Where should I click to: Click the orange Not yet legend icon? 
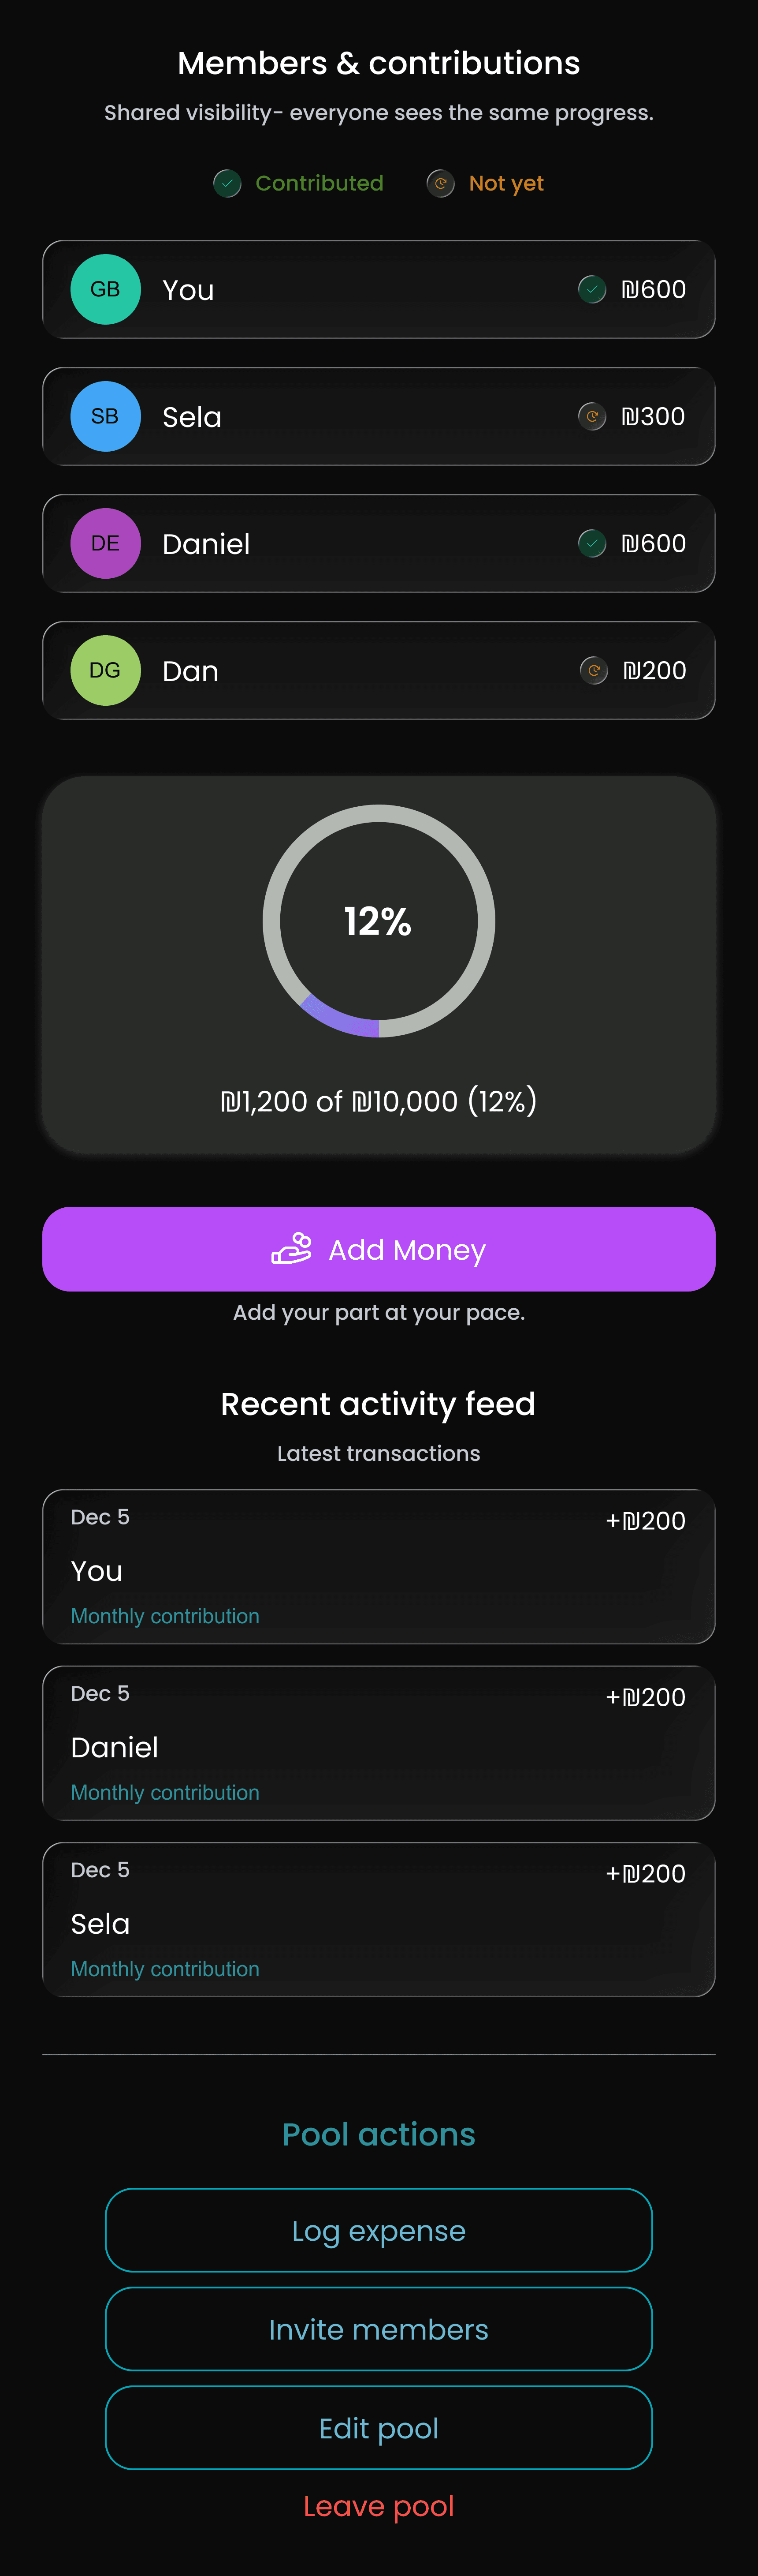click(x=440, y=183)
